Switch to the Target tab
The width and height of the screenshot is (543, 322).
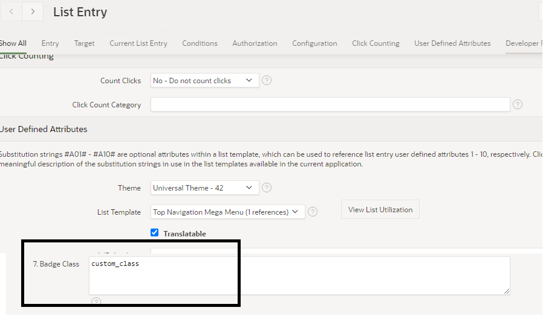pyautogui.click(x=84, y=43)
